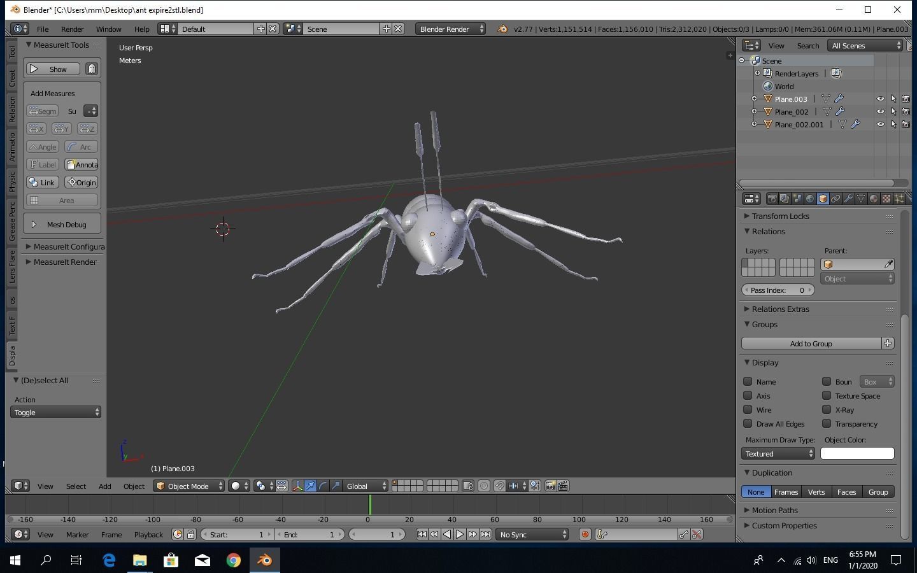Enable the Wire display checkbox
This screenshot has width=917, height=573.
click(748, 409)
